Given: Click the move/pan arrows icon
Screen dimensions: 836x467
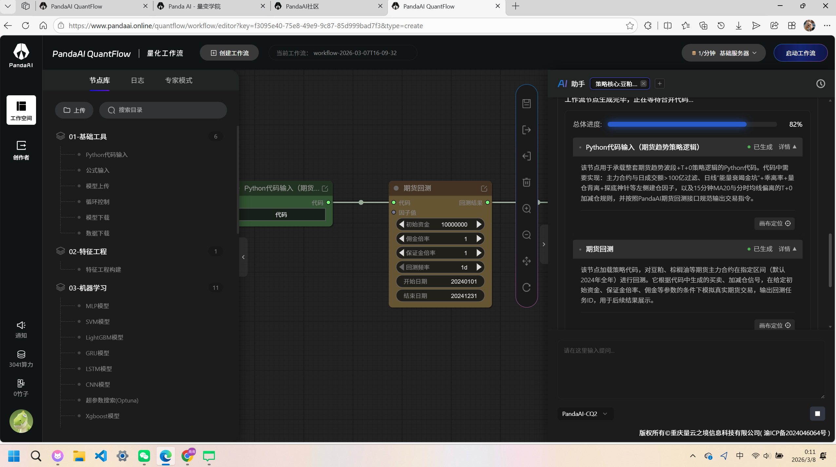Looking at the screenshot, I should coord(526,261).
